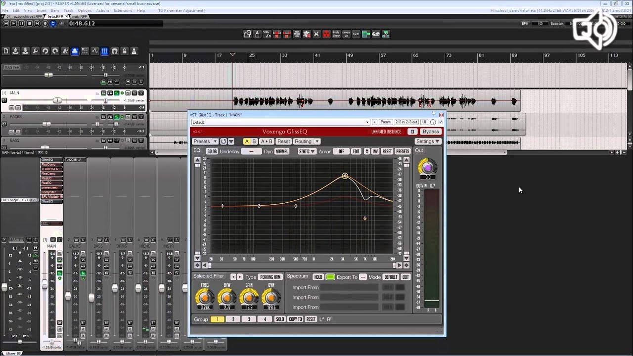The image size is (633, 356).
Task: Toggle the filter group SOLO button
Action: [x=280, y=319]
